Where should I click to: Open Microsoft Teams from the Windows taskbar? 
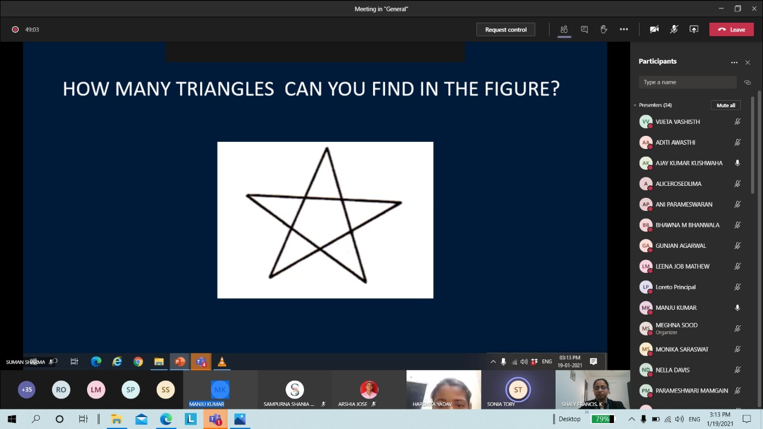[x=215, y=419]
